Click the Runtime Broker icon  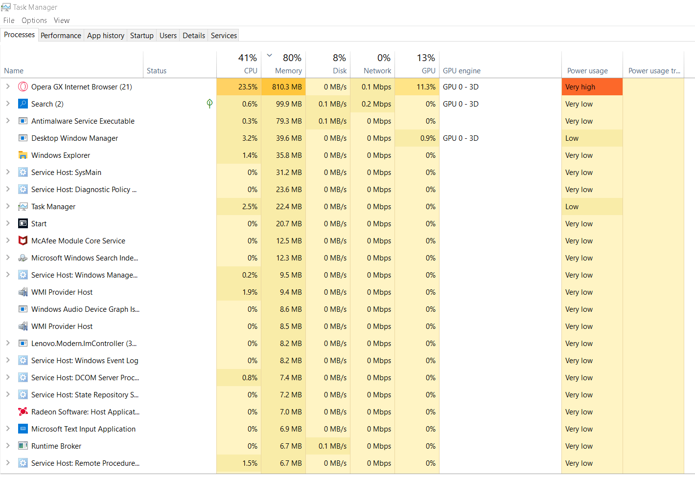tap(23, 446)
